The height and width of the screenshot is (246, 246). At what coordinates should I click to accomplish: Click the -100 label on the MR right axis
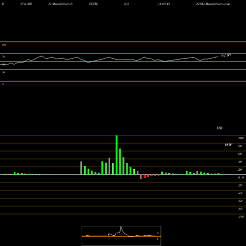241,217
